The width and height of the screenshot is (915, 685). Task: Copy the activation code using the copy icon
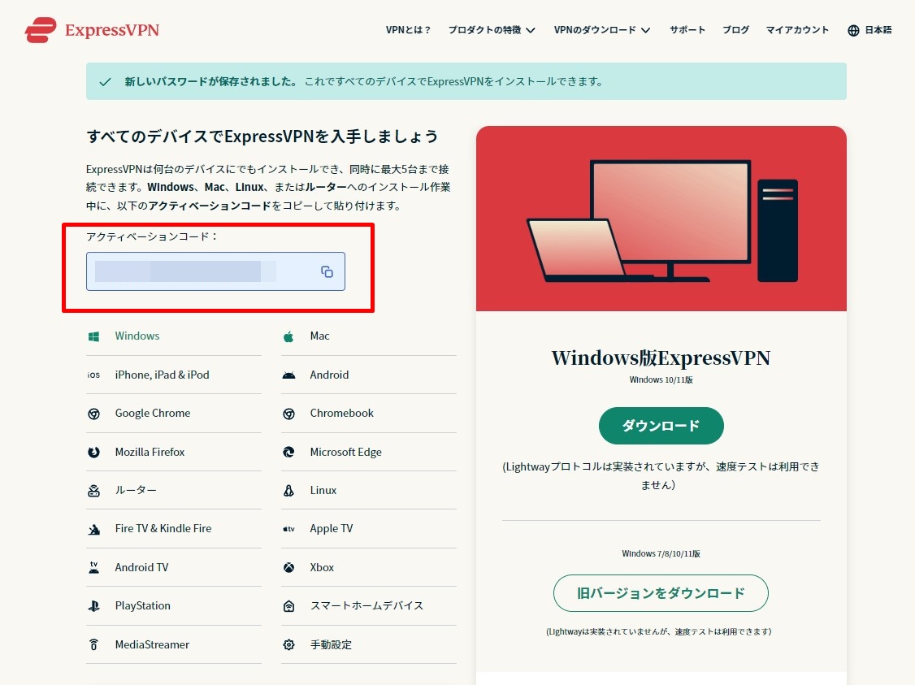tap(326, 272)
